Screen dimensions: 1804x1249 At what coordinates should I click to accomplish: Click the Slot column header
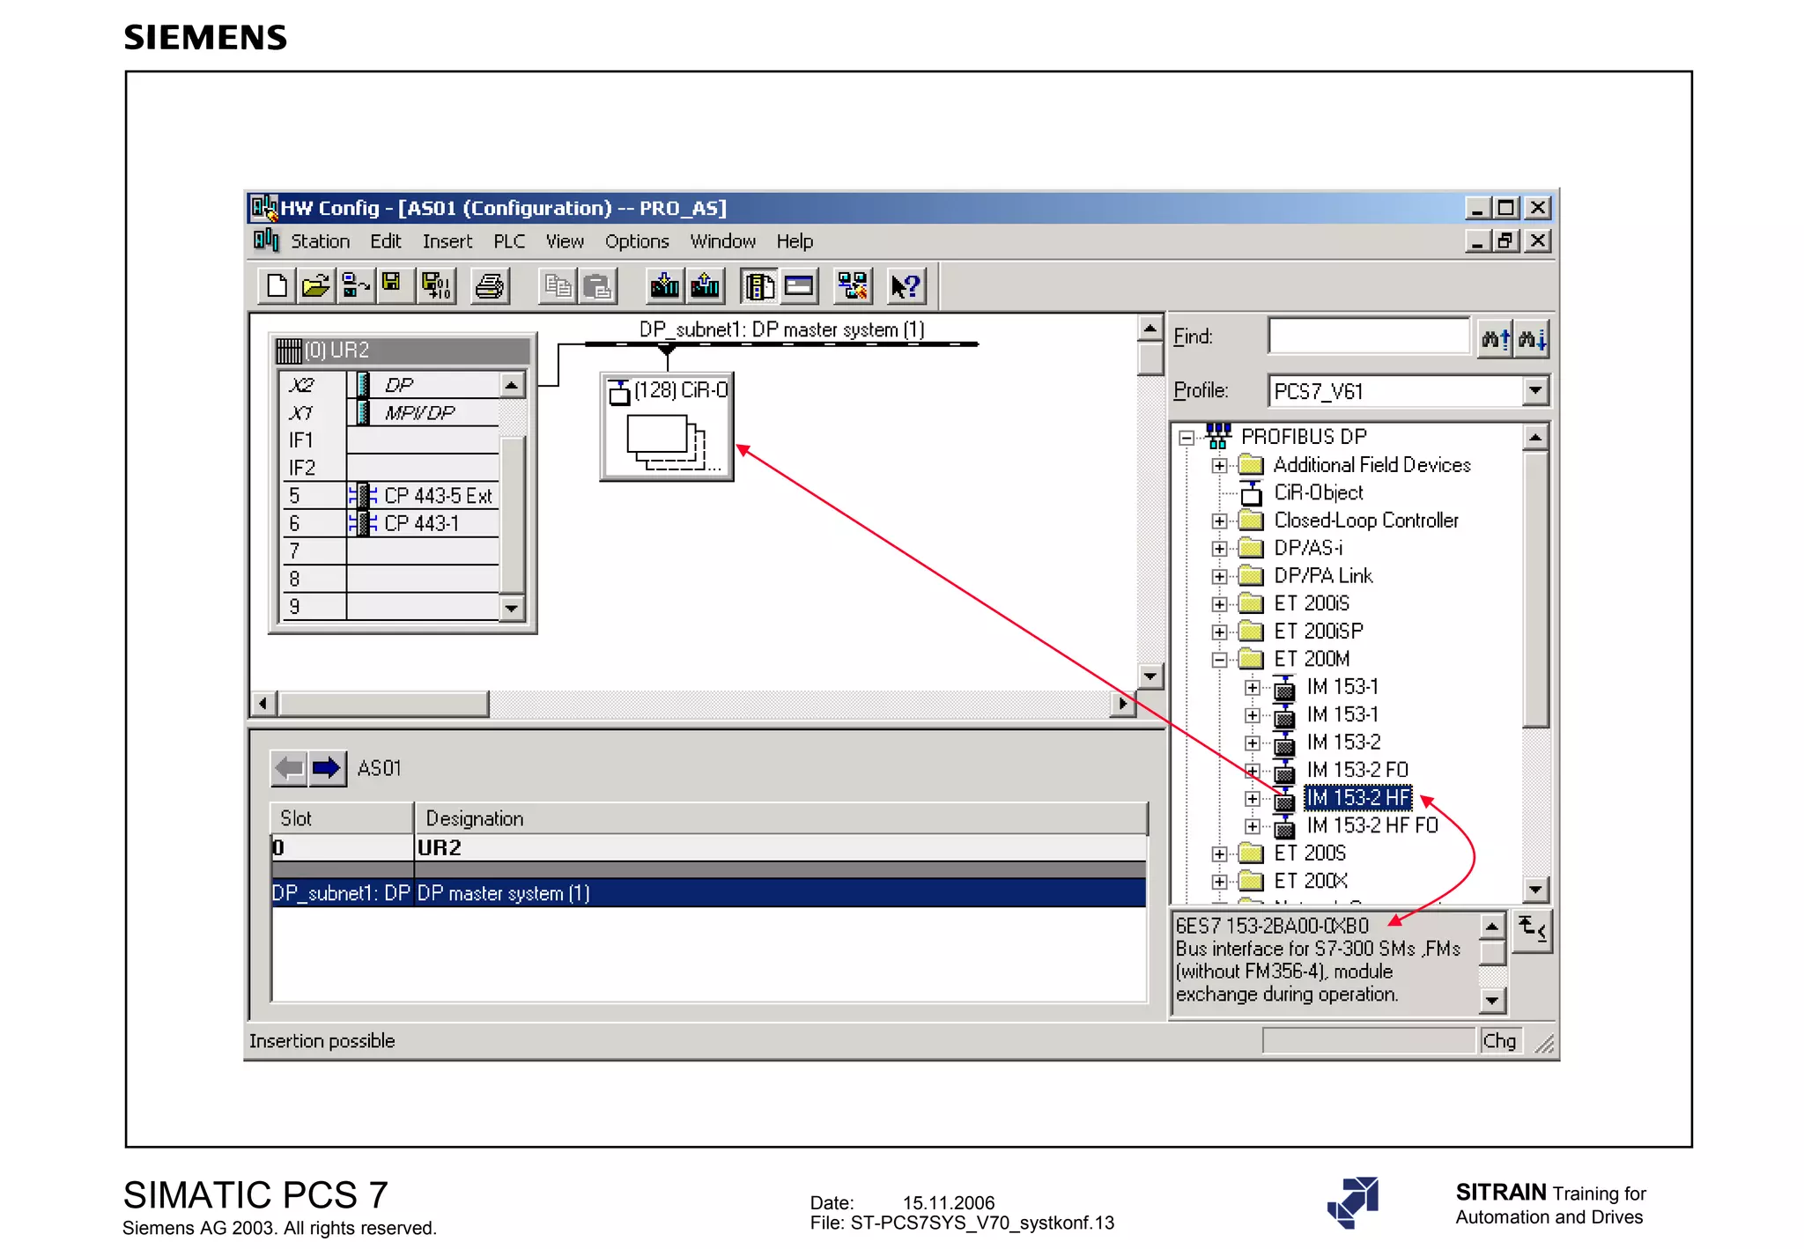(343, 818)
